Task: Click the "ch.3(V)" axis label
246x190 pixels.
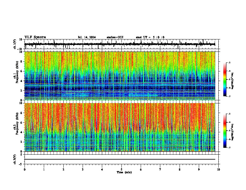Action: (x=15, y=160)
